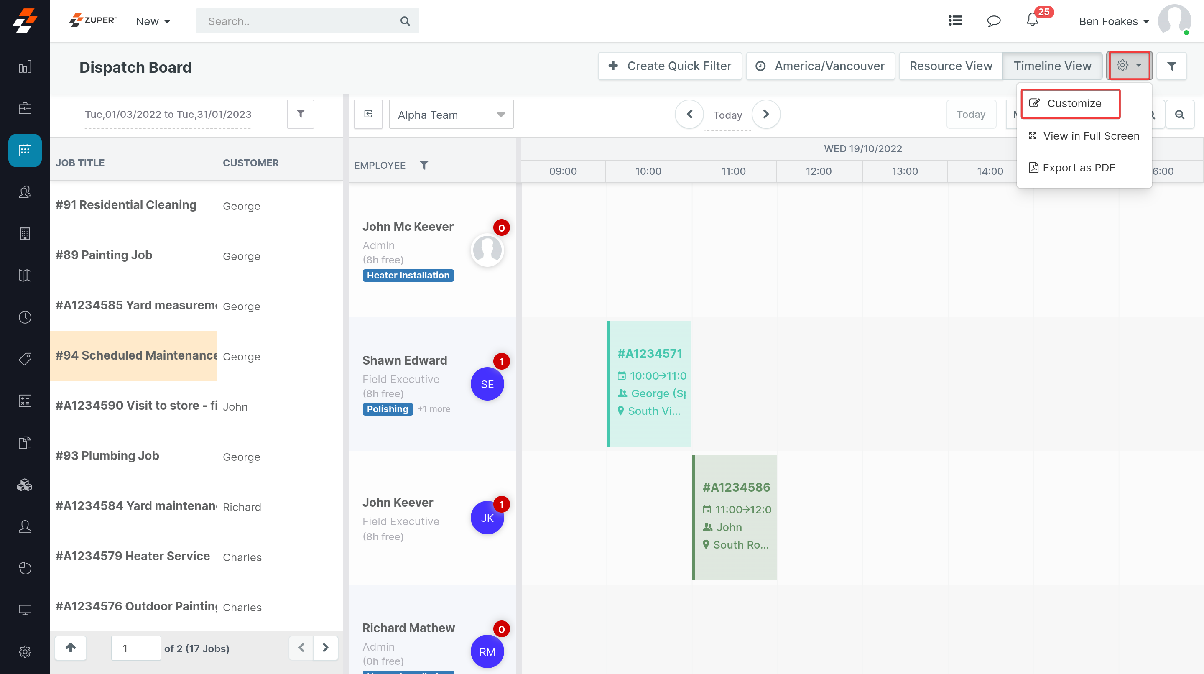The image size is (1204, 674).
Task: Expand the Alpha Team dropdown
Action: (451, 115)
